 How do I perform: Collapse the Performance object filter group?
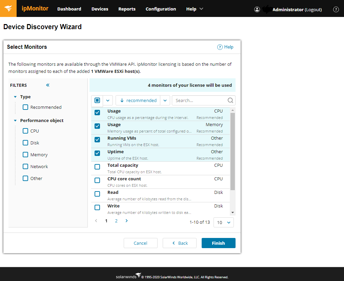[x=15, y=120]
